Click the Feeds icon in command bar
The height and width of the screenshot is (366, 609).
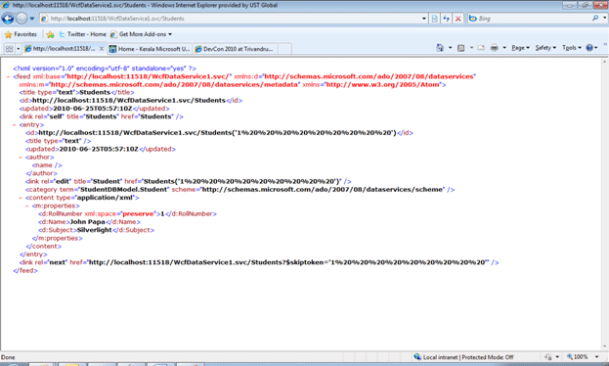461,48
